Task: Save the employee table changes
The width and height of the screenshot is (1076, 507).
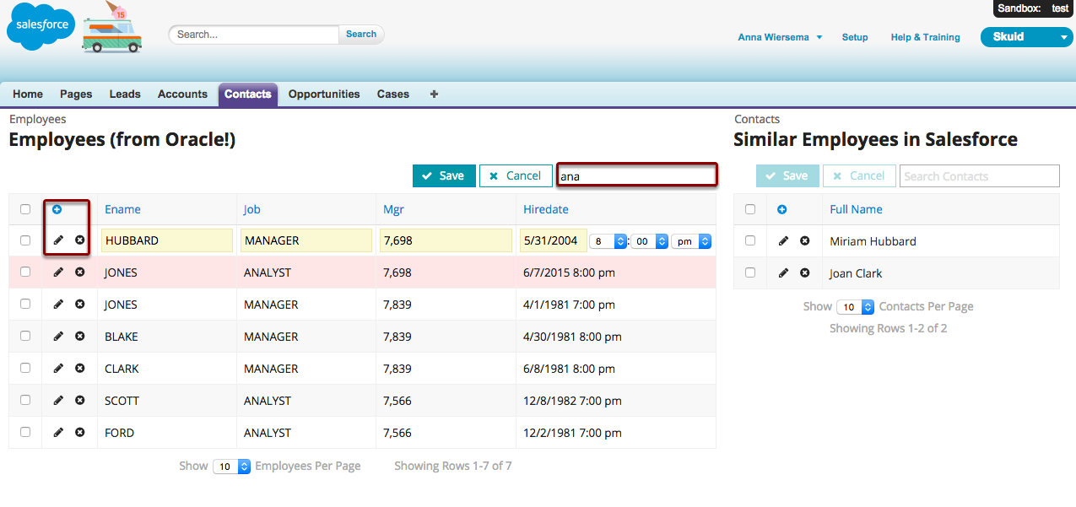Action: pyautogui.click(x=444, y=175)
